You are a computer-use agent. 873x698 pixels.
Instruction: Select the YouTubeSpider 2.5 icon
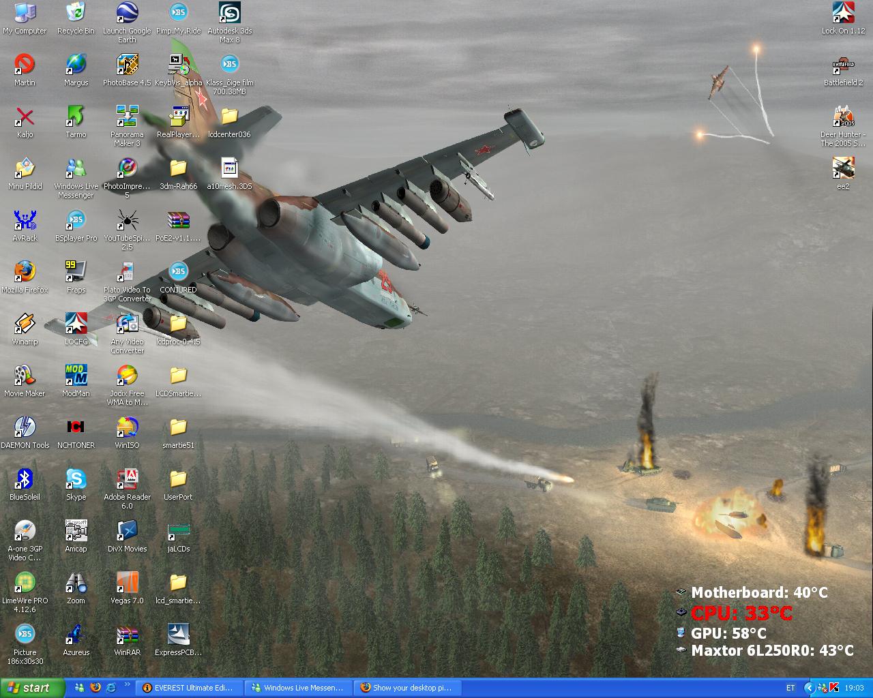click(127, 230)
